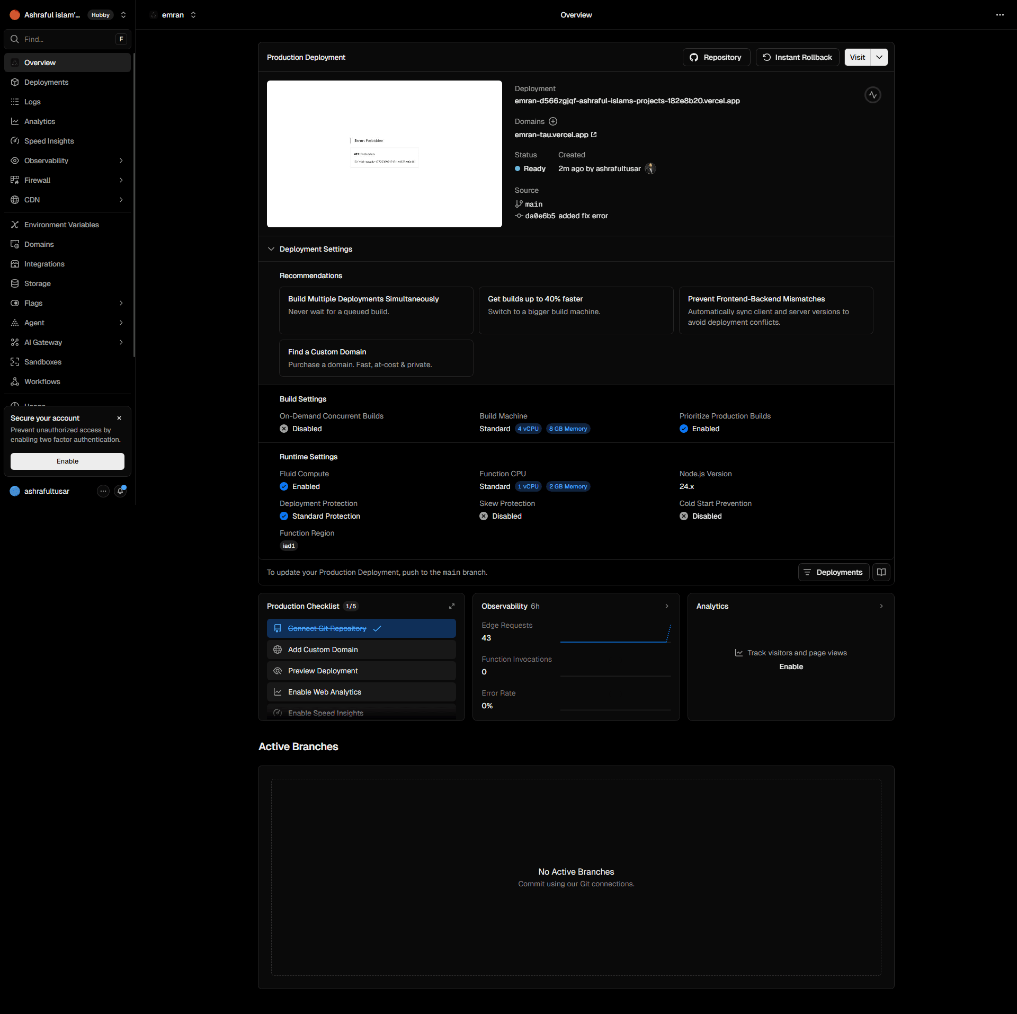Click the Domains sidebar icon
Screen dimensions: 1017x1014
click(x=15, y=244)
